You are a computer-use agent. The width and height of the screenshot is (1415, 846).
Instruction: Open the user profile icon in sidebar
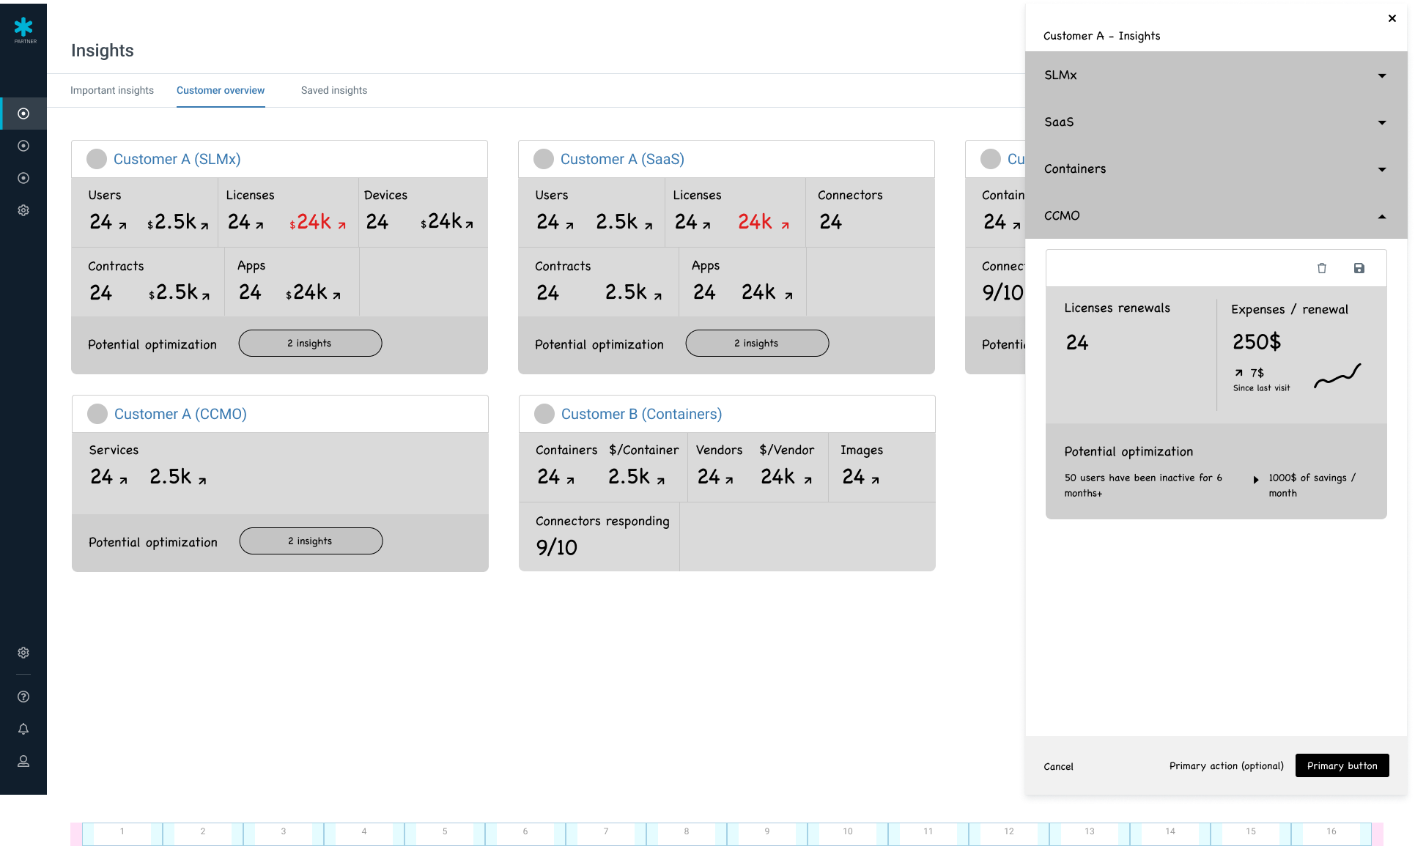point(23,761)
